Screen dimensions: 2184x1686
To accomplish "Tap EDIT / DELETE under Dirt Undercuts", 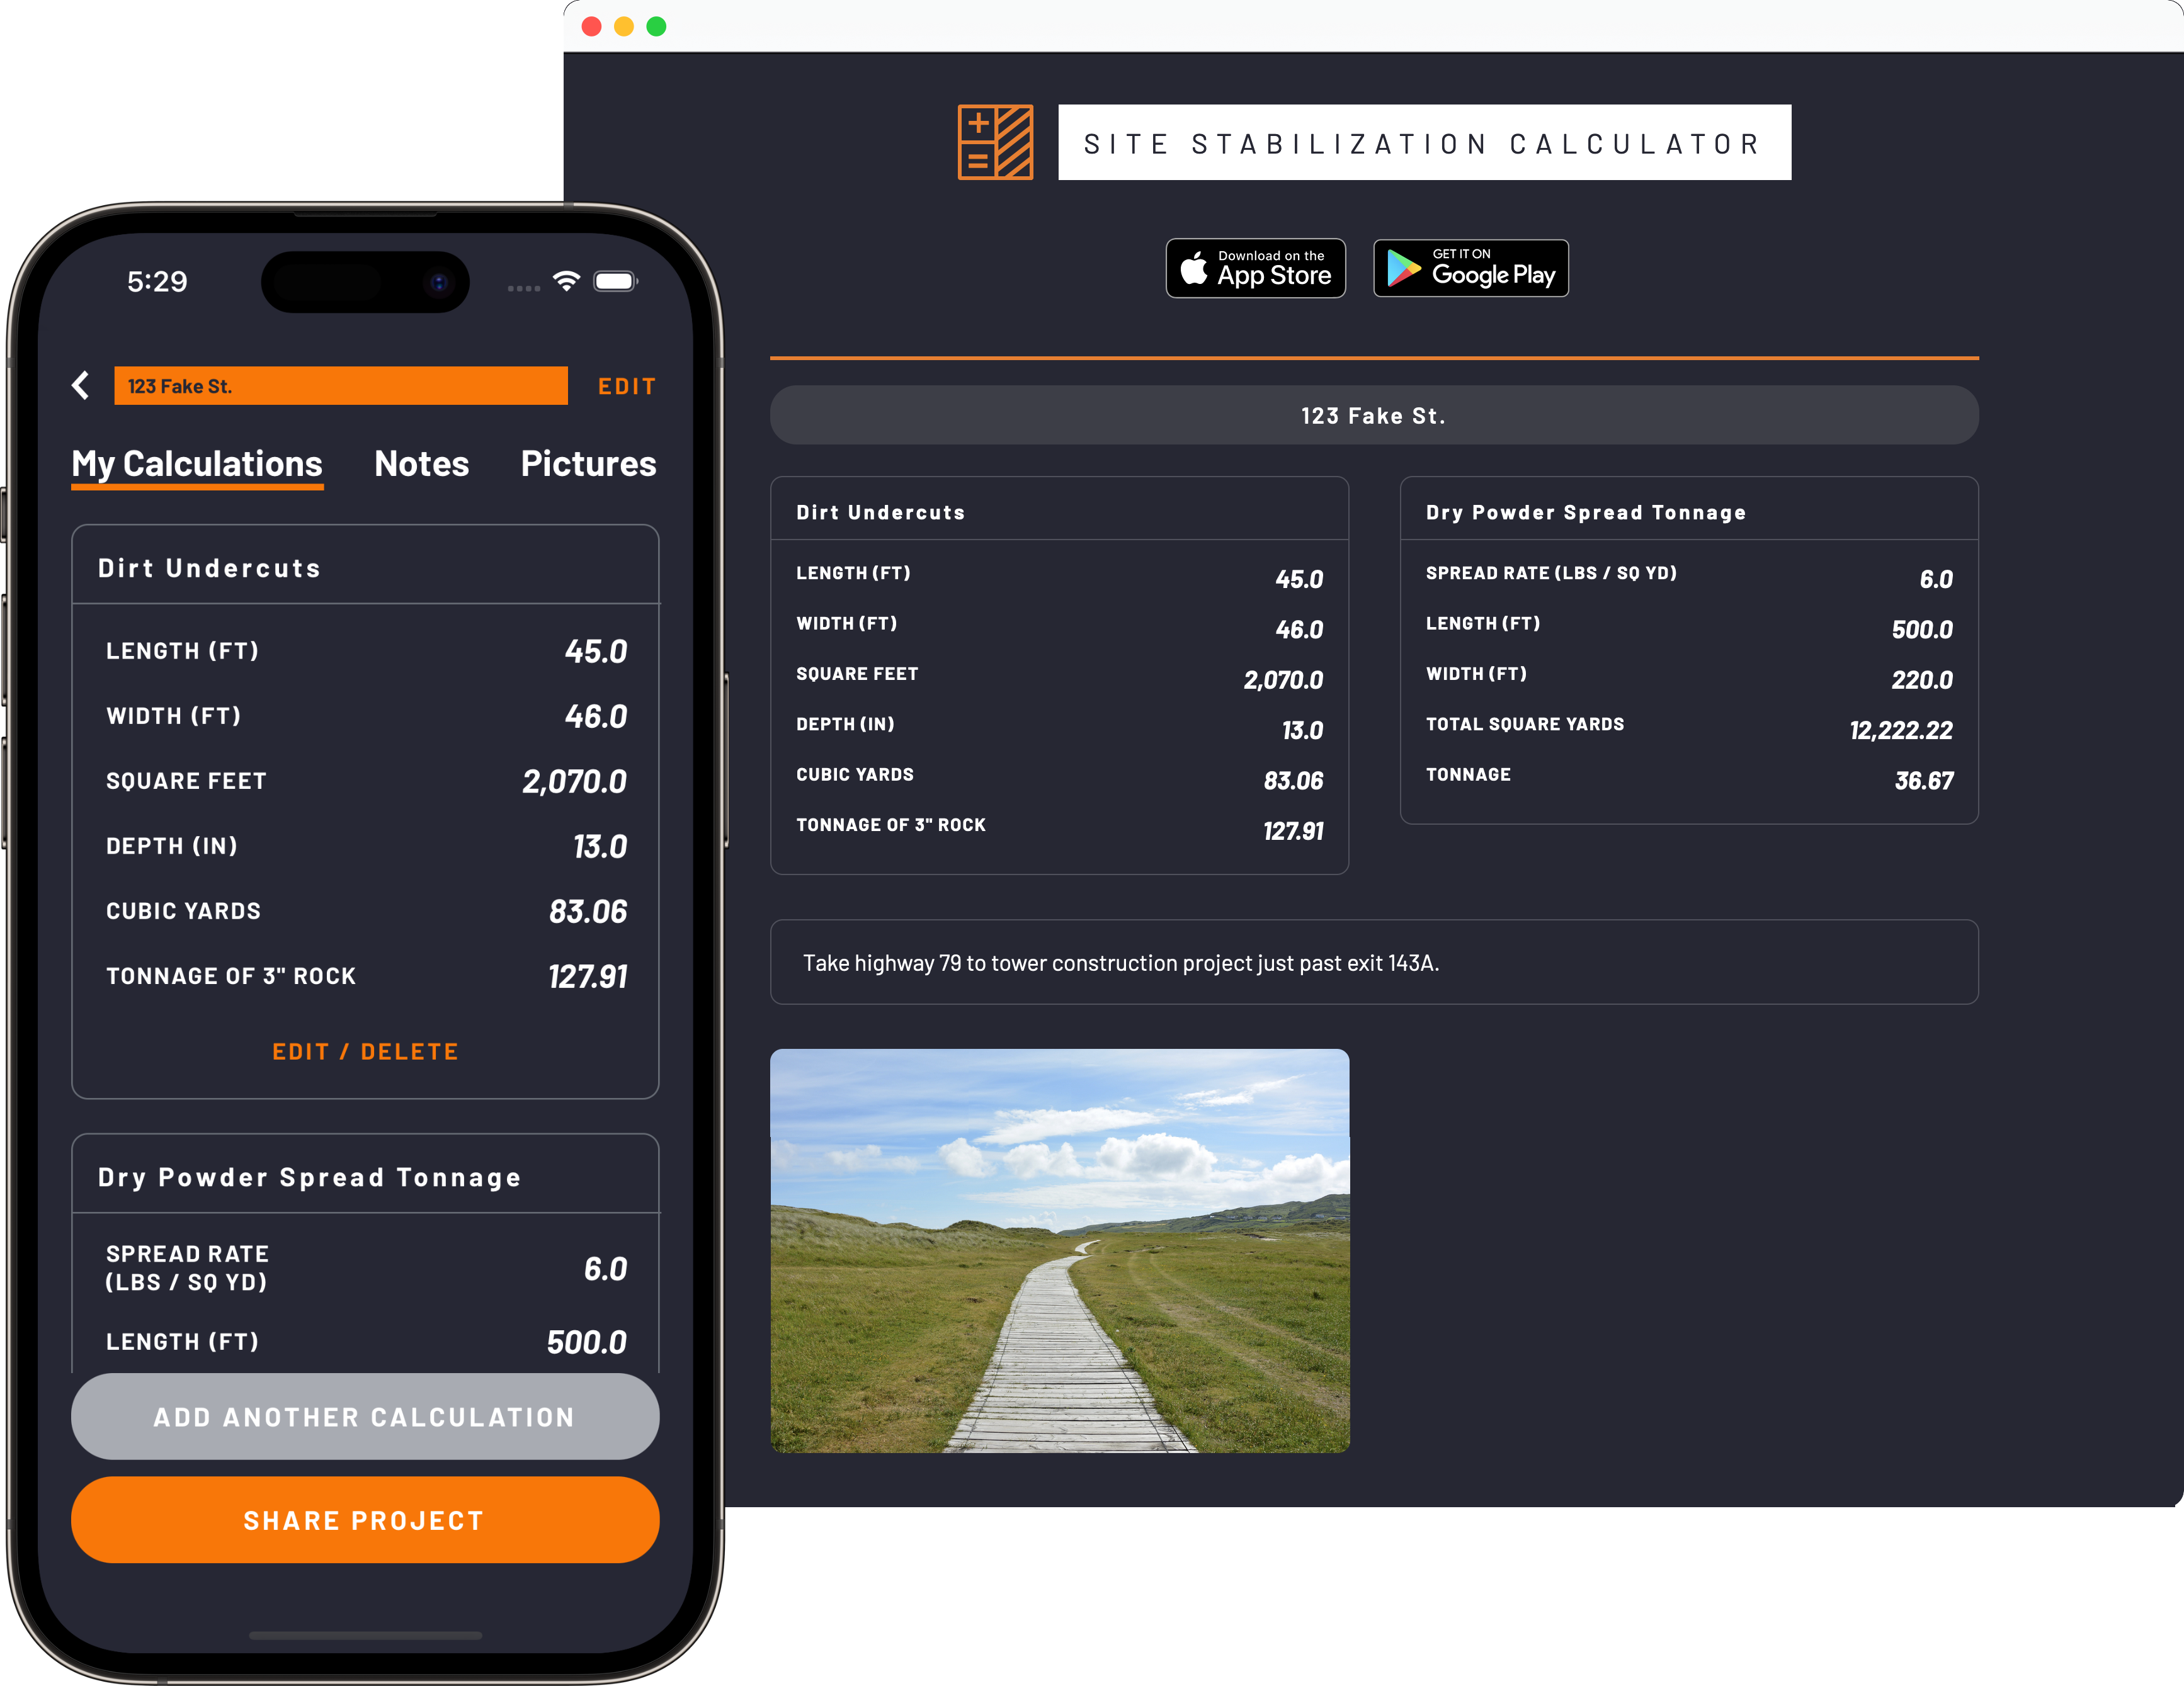I will (365, 1052).
